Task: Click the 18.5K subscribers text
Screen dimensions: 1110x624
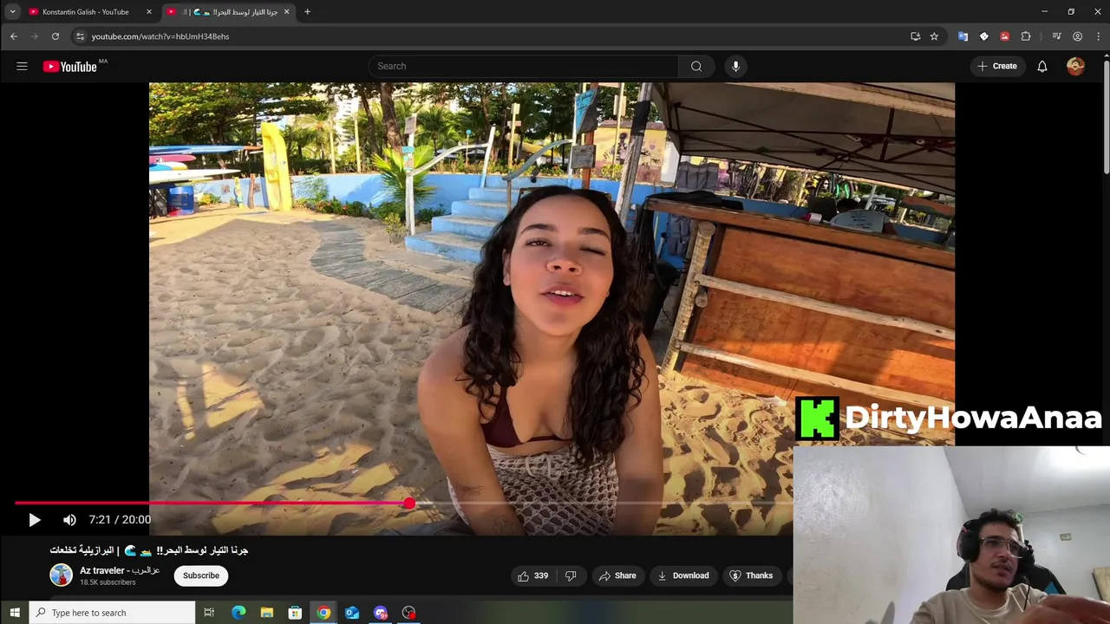Action: (x=108, y=582)
